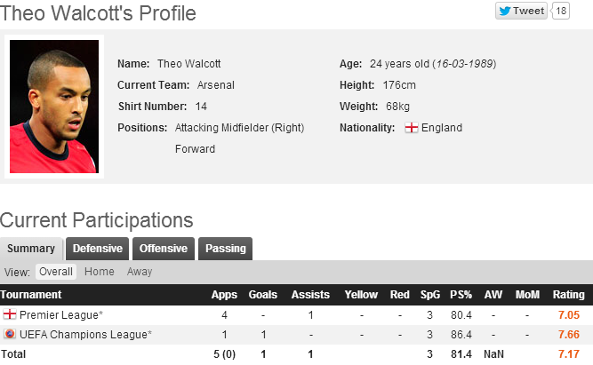The width and height of the screenshot is (593, 365).
Task: Sort table by Apps column header
Action: click(224, 295)
